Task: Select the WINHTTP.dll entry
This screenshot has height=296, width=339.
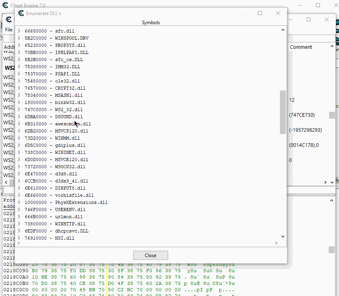Action: click(x=55, y=224)
